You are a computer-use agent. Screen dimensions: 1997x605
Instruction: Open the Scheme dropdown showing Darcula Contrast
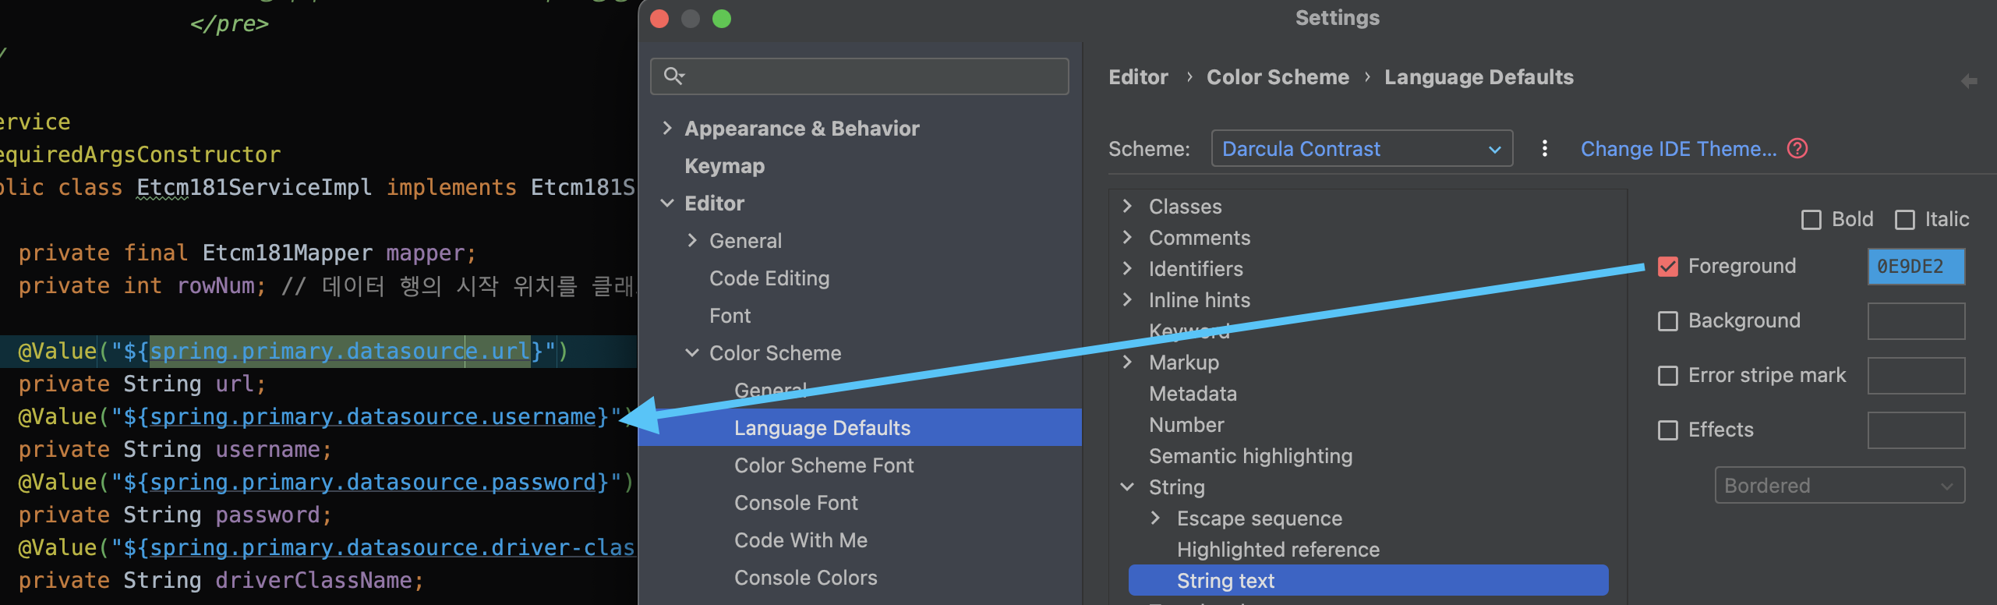tap(1362, 148)
